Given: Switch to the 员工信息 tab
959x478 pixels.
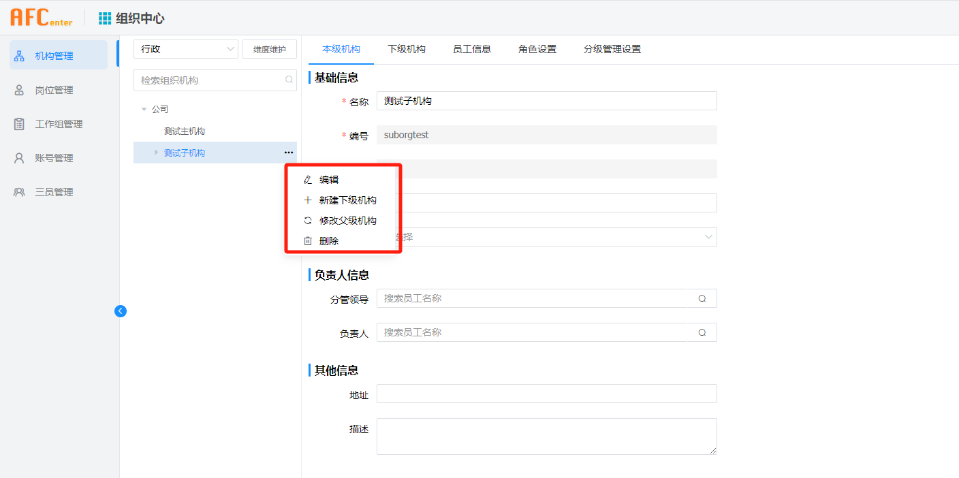Looking at the screenshot, I should pos(471,49).
